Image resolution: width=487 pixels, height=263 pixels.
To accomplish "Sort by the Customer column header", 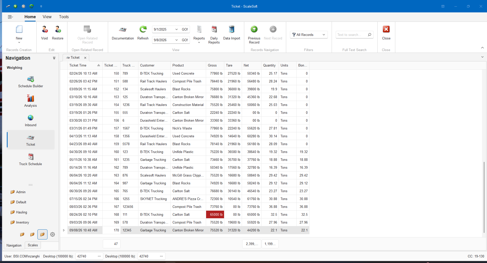I will pyautogui.click(x=154, y=65).
